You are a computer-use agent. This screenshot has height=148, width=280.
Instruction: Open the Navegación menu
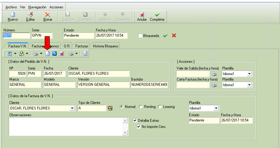point(37,7)
